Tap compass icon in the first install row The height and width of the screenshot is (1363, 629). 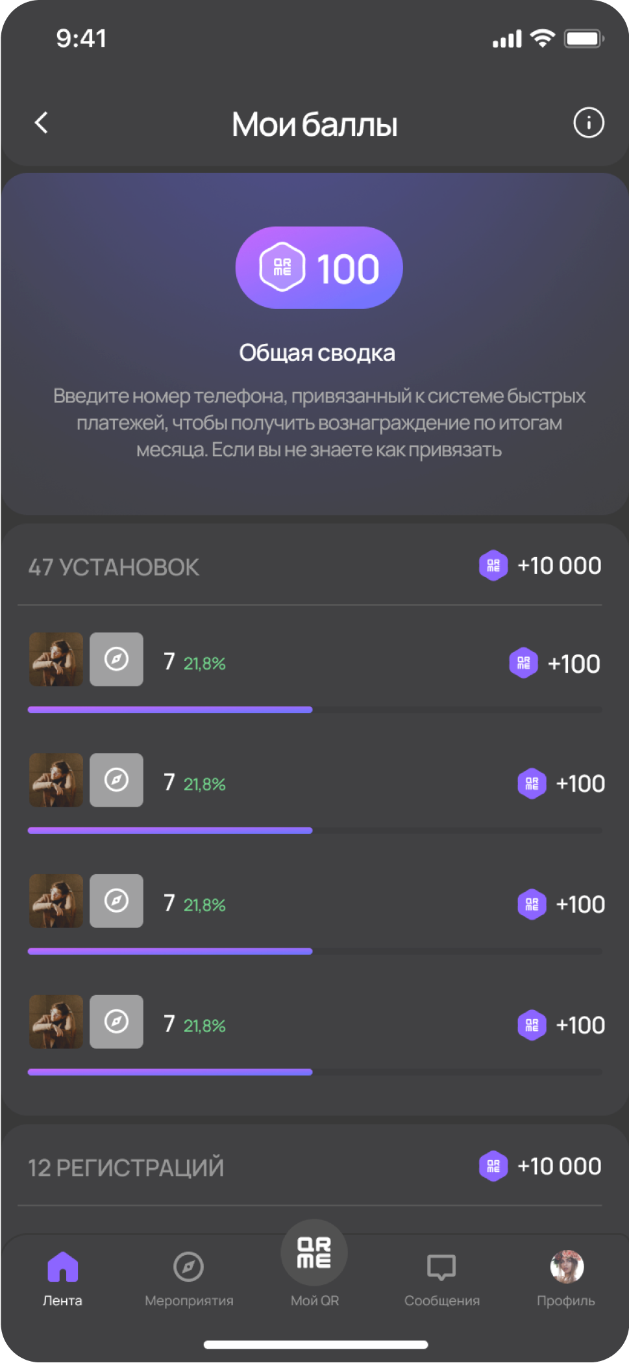point(117,659)
